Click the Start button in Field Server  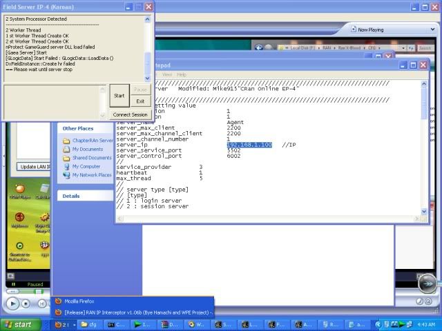pyautogui.click(x=119, y=96)
